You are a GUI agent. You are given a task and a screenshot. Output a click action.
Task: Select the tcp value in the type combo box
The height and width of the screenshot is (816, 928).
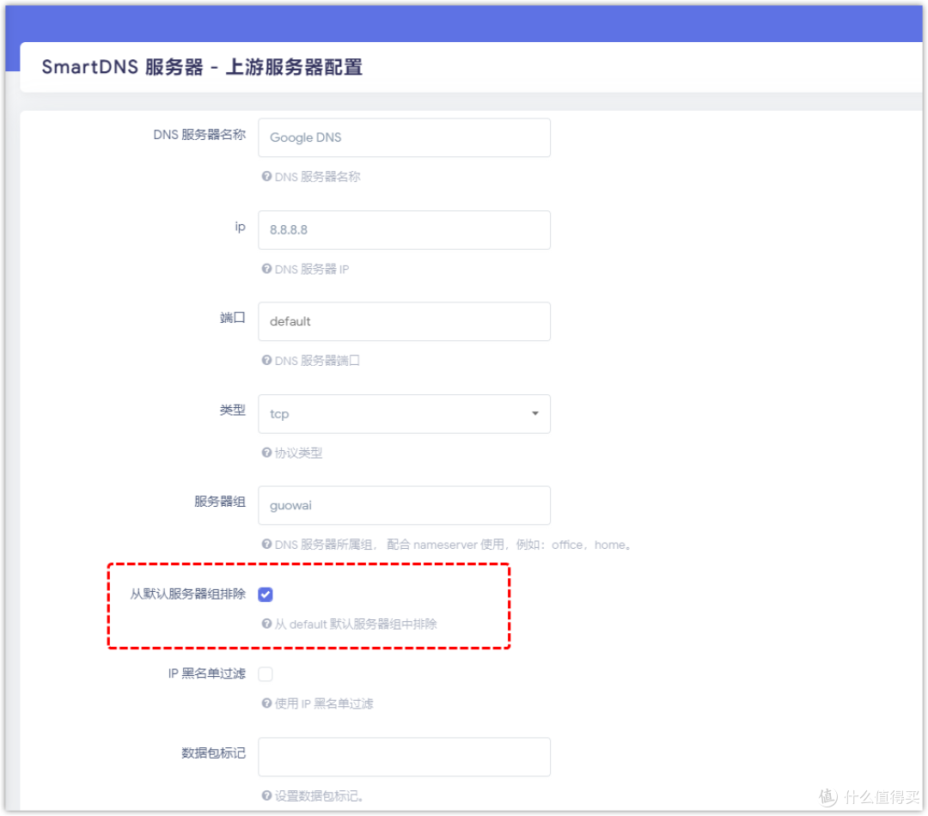point(404,413)
